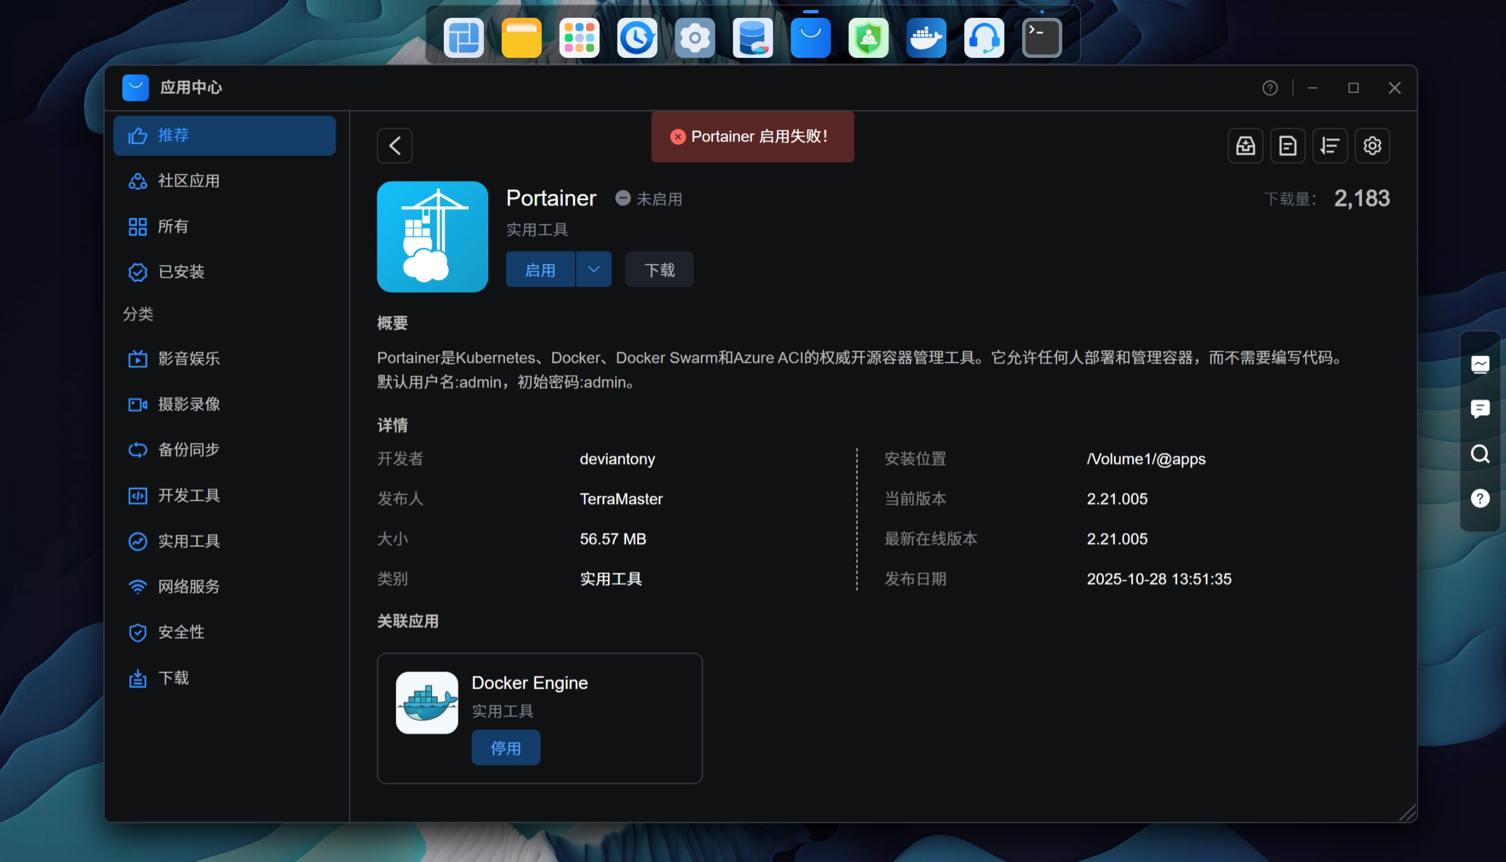This screenshot has width=1506, height=862.
Task: Dismiss the Portainer 启用失败 error notification
Action: coord(678,137)
